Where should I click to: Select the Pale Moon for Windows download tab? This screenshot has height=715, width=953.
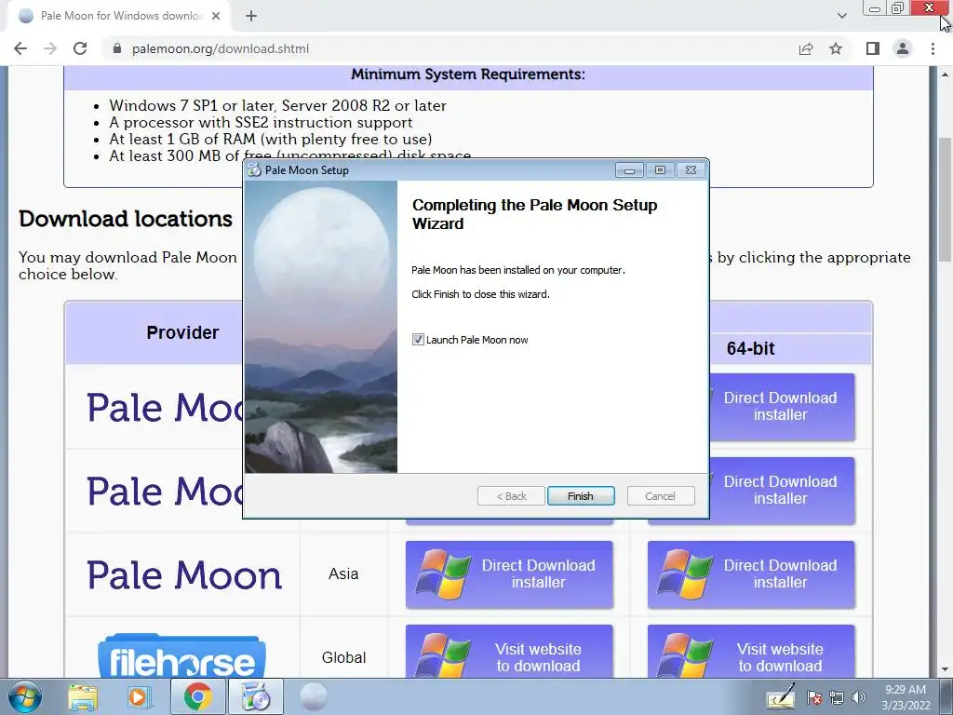point(118,16)
